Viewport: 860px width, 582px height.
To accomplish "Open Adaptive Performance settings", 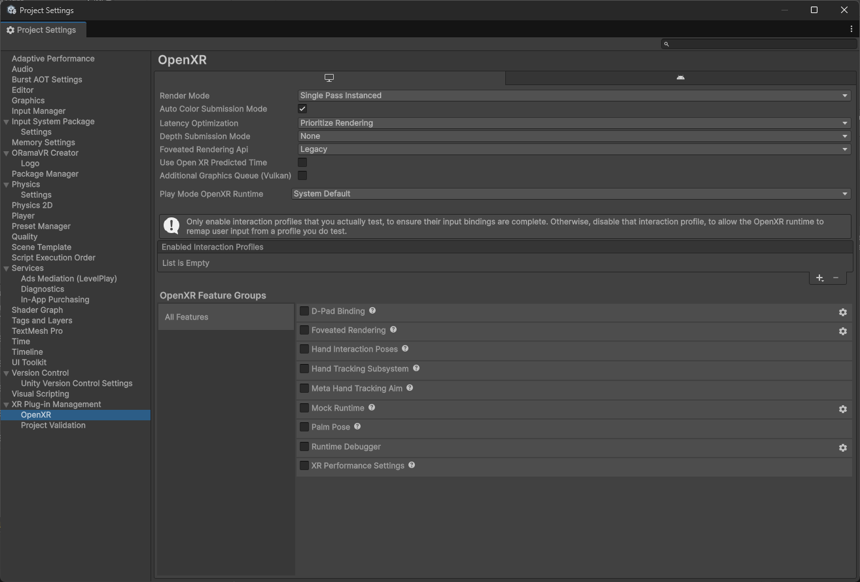I will [53, 59].
